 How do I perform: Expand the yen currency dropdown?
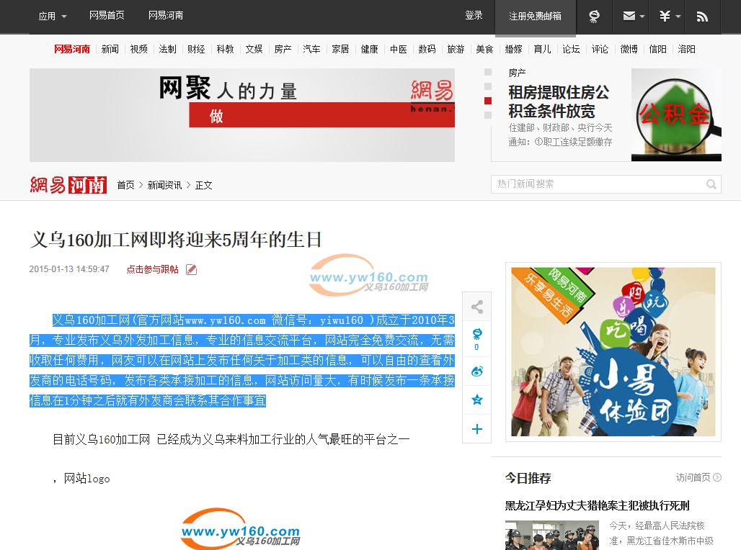click(669, 16)
